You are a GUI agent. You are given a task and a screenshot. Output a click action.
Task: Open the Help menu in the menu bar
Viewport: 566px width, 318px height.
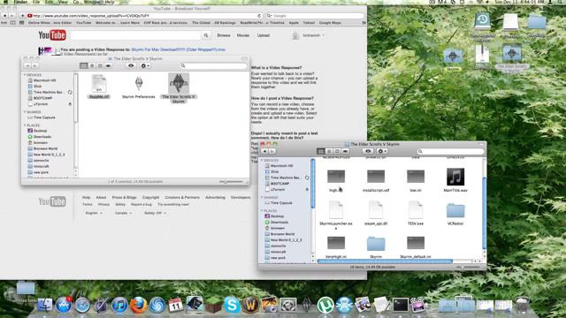coord(110,2)
